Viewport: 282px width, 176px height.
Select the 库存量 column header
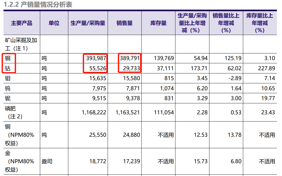pos(157,23)
